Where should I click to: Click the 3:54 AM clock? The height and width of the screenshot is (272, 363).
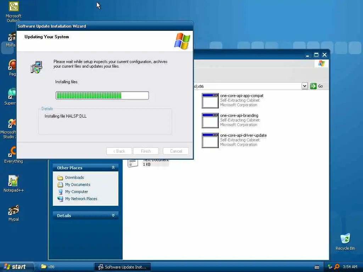coord(350,267)
